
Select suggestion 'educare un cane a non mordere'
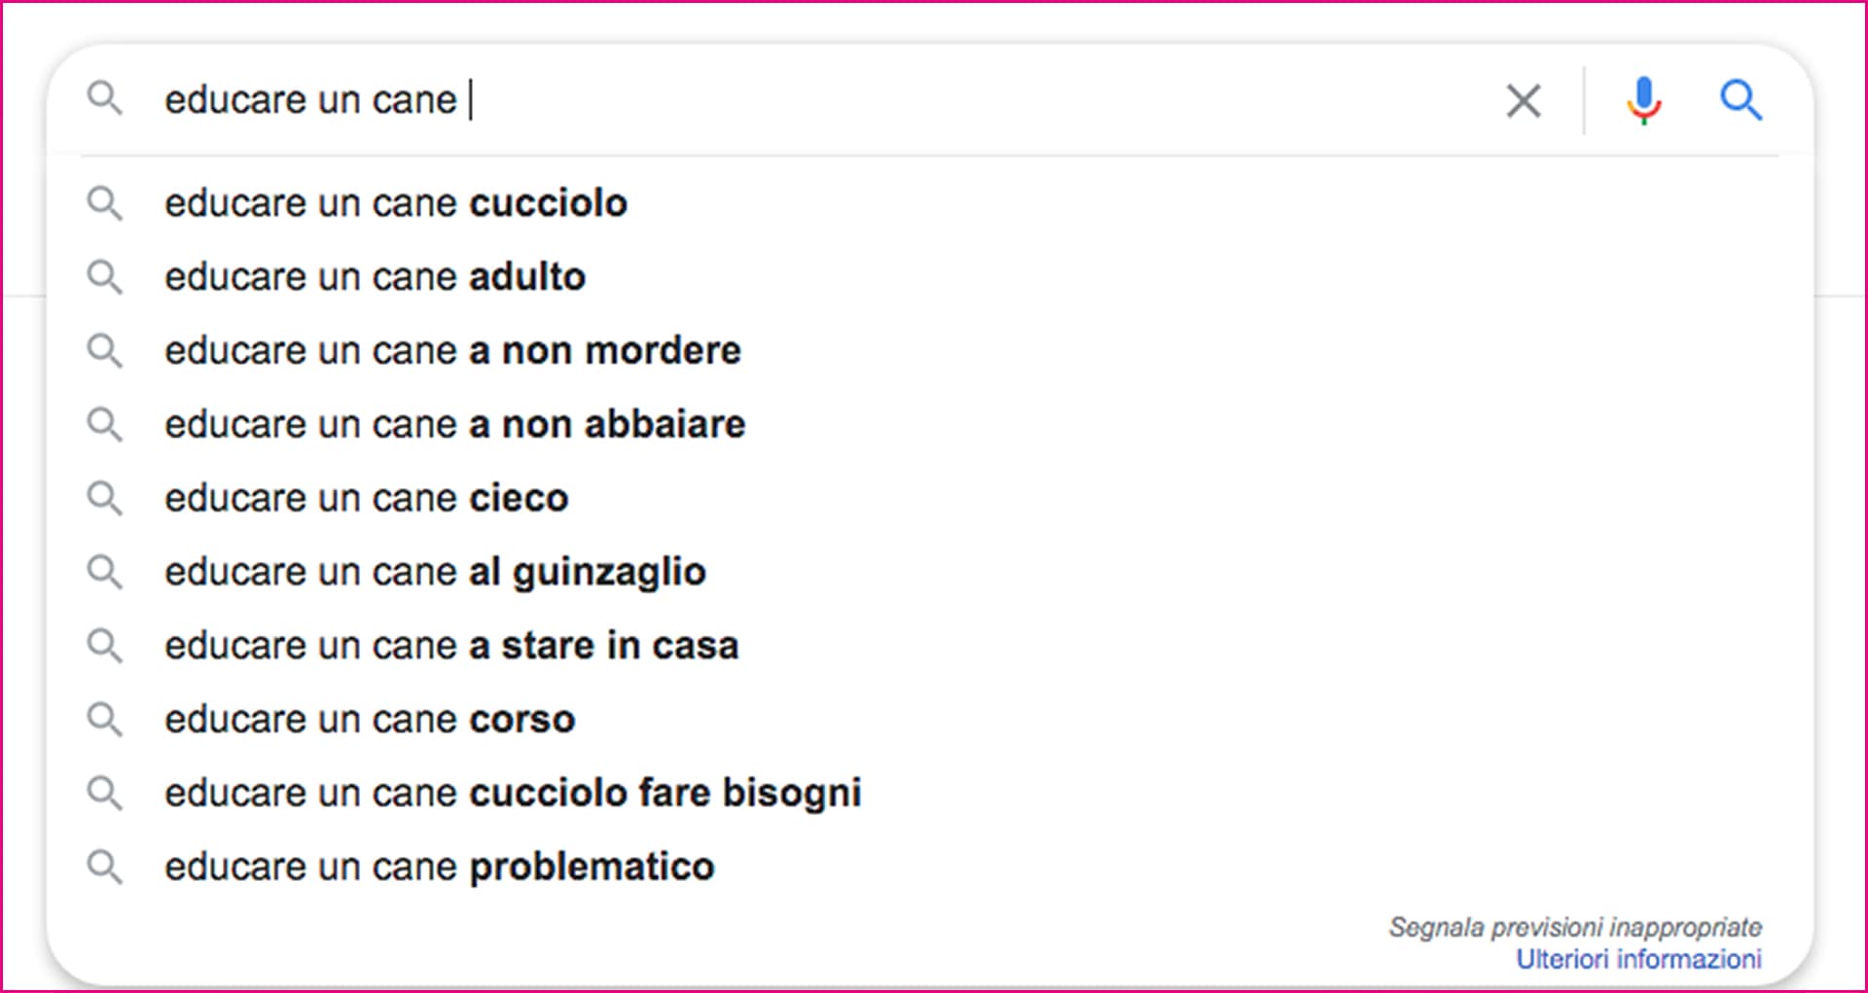[453, 351]
